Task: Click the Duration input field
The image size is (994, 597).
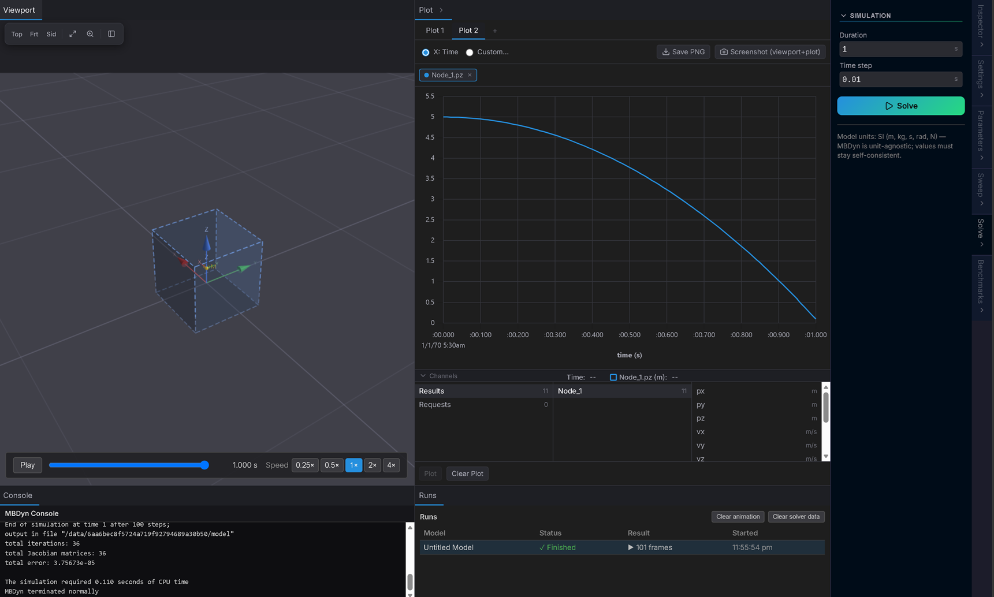Action: tap(900, 49)
